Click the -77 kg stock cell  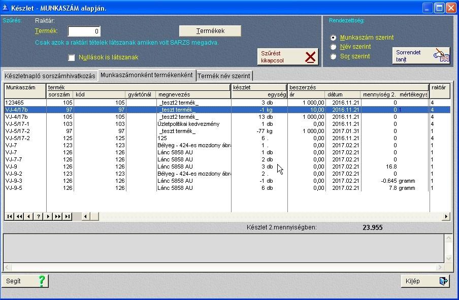coord(259,131)
